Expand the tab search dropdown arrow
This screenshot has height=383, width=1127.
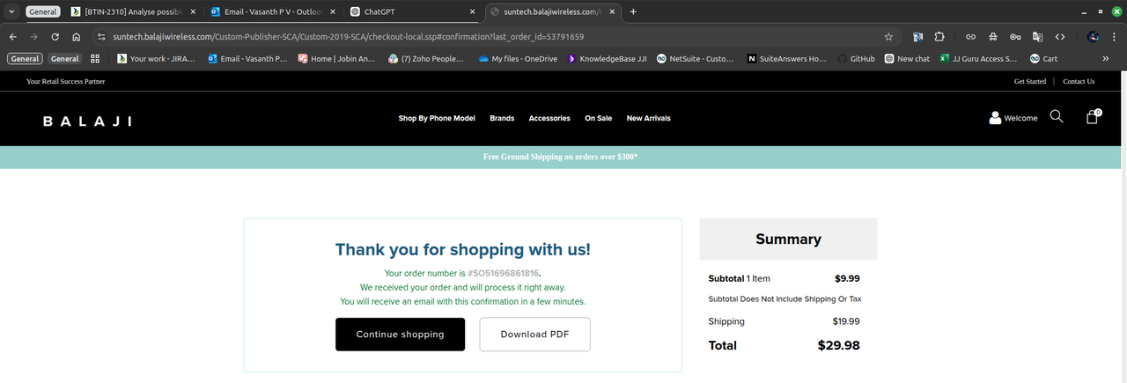[12, 11]
